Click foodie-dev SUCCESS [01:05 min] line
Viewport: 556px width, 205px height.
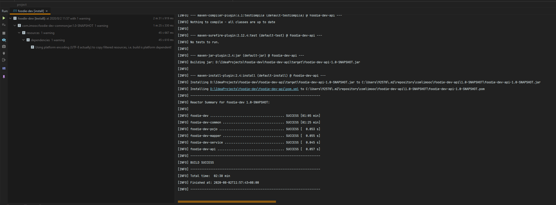[x=249, y=116]
